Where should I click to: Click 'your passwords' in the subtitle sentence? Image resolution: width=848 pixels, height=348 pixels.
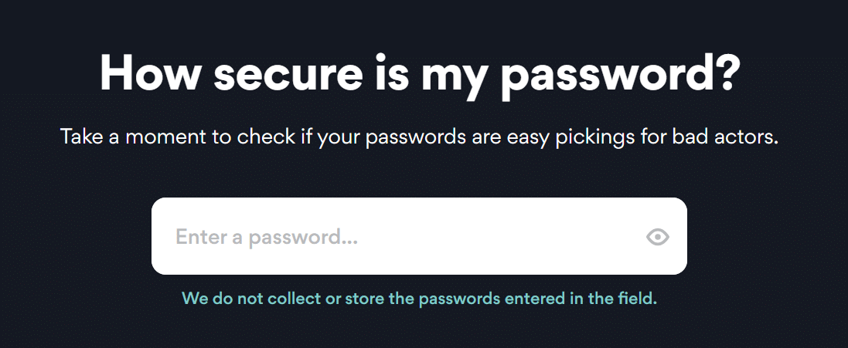pos(391,137)
